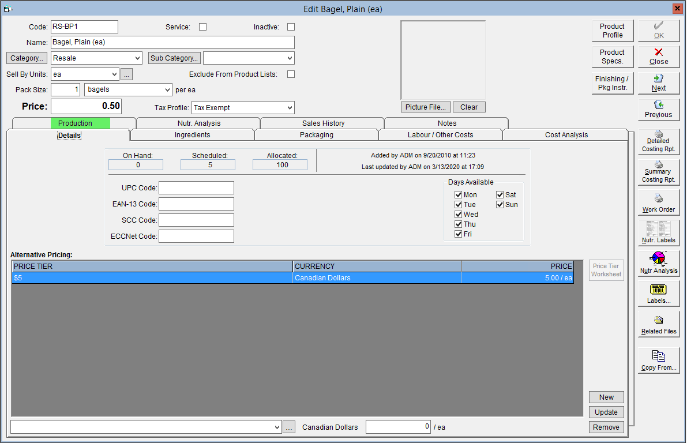This screenshot has width=687, height=443.
Task: Open the Labour / Other Costs tab
Action: (440, 135)
